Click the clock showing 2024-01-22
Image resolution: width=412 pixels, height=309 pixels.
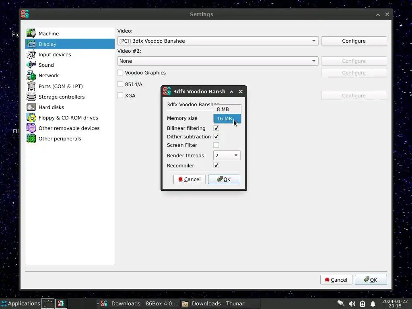point(395,303)
